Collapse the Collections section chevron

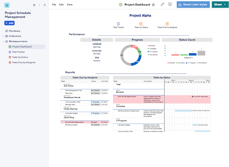pyautogui.click(x=4, y=36)
